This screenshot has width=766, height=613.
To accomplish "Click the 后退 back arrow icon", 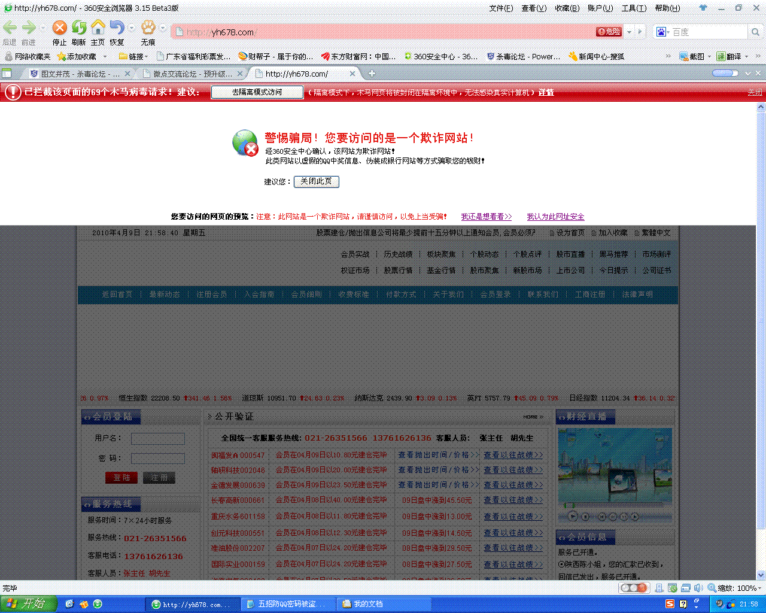I will coord(10,28).
